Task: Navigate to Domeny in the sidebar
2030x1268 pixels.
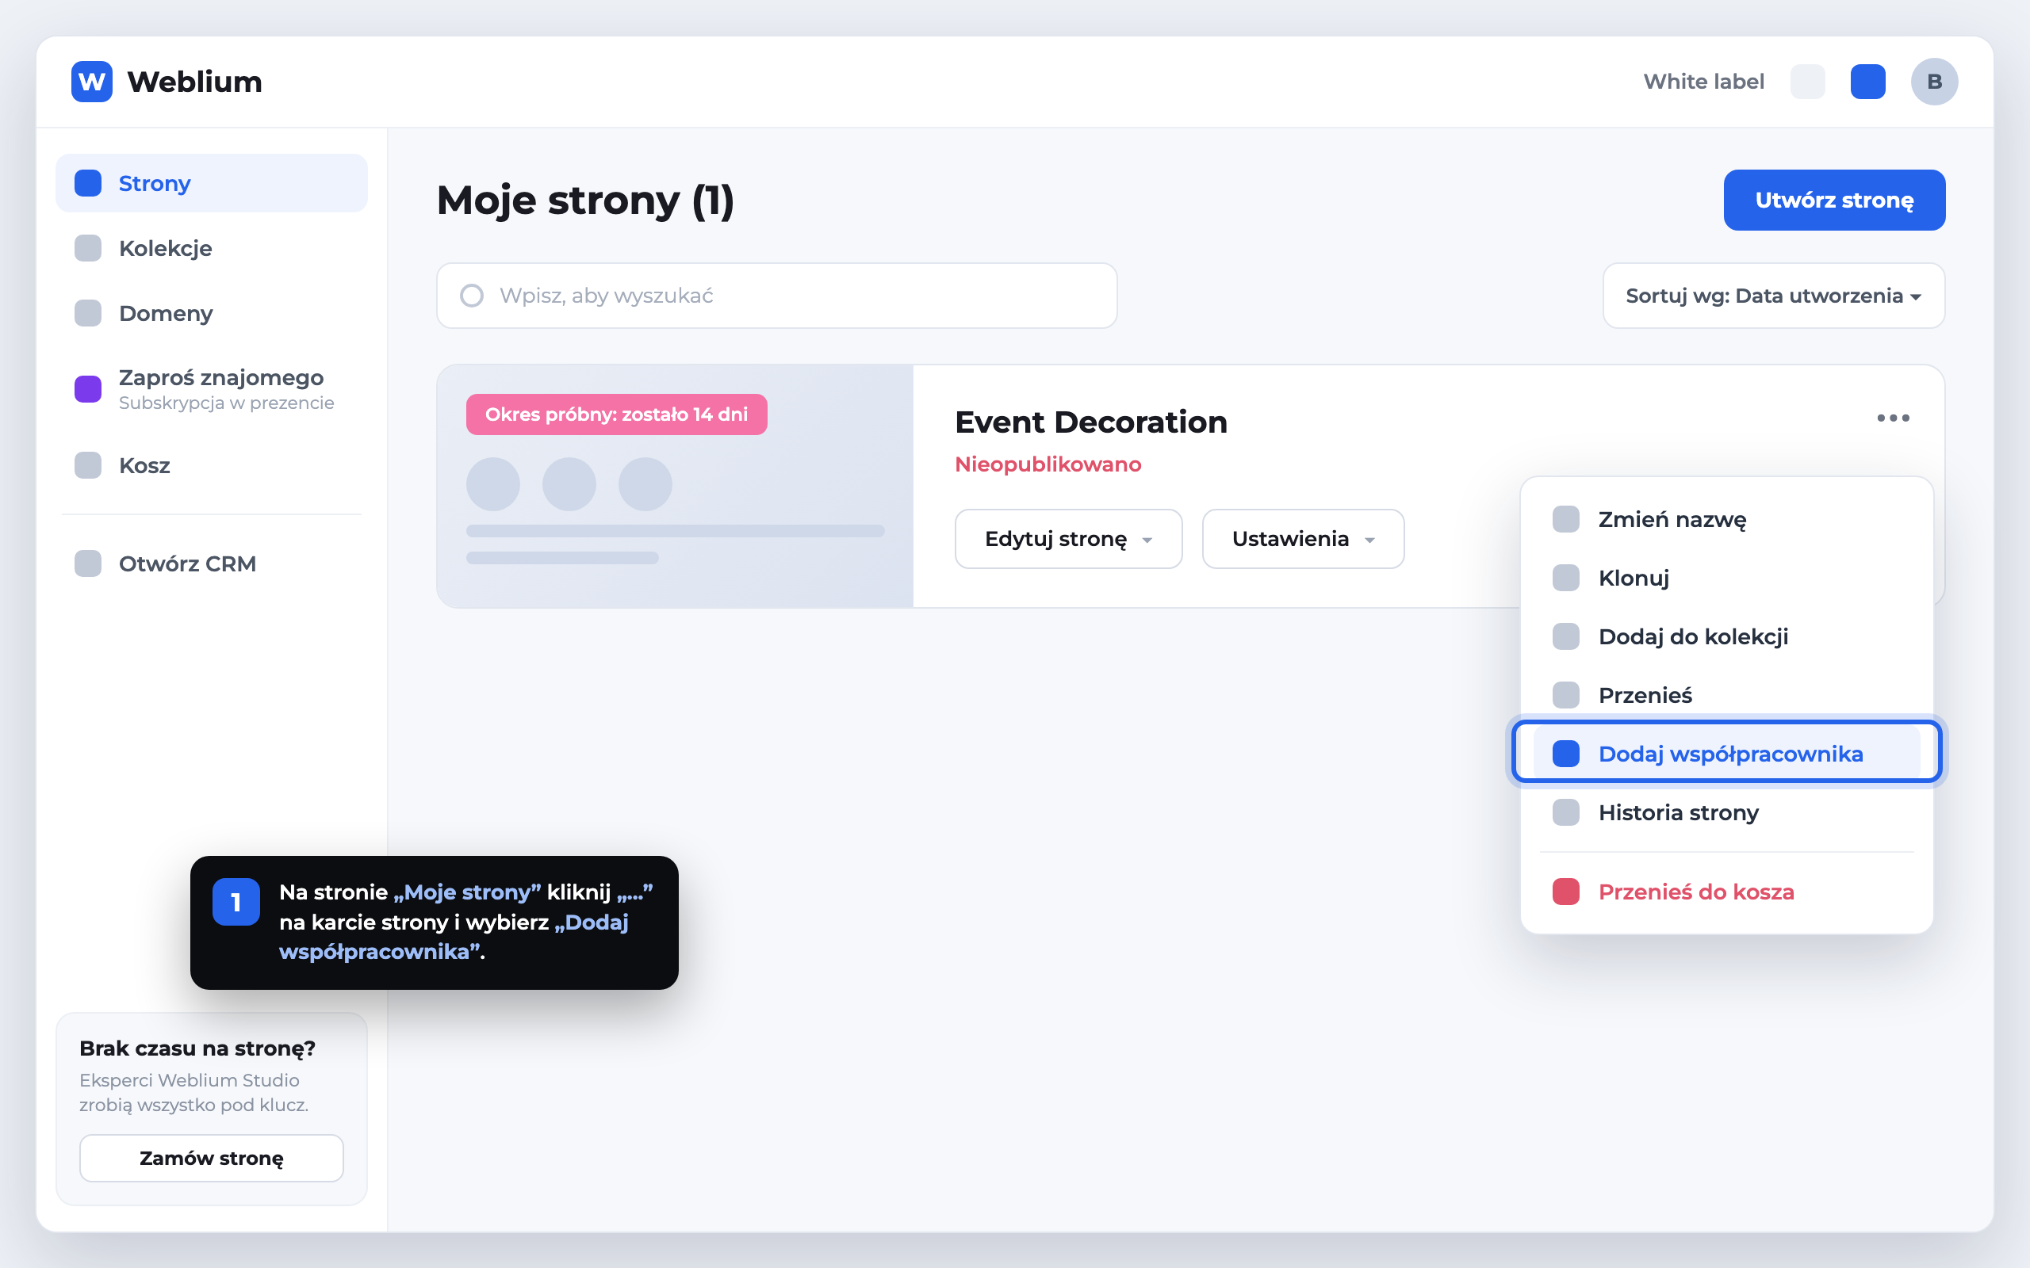Action: pos(212,313)
